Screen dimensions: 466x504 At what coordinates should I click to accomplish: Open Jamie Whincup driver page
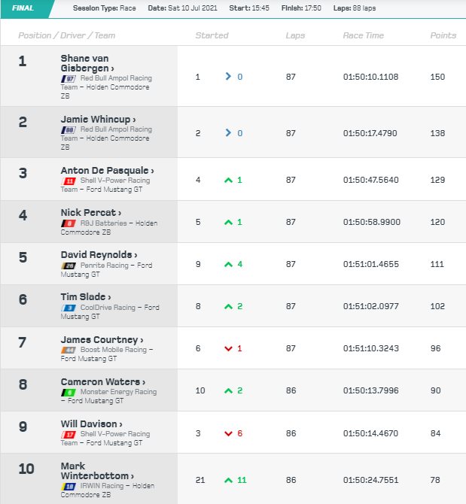click(98, 120)
